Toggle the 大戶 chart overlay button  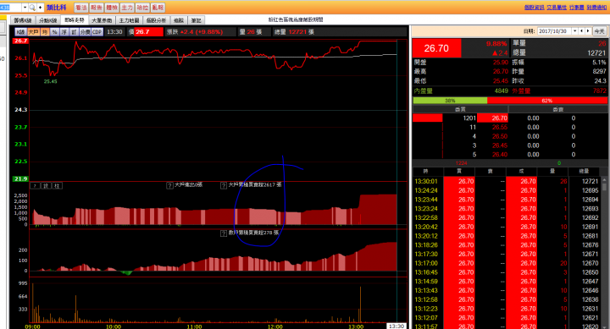(x=33, y=32)
